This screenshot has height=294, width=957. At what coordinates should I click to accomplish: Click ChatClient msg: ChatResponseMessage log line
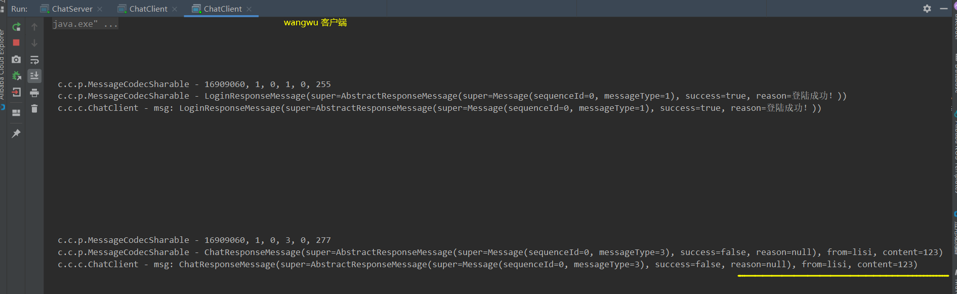[487, 264]
